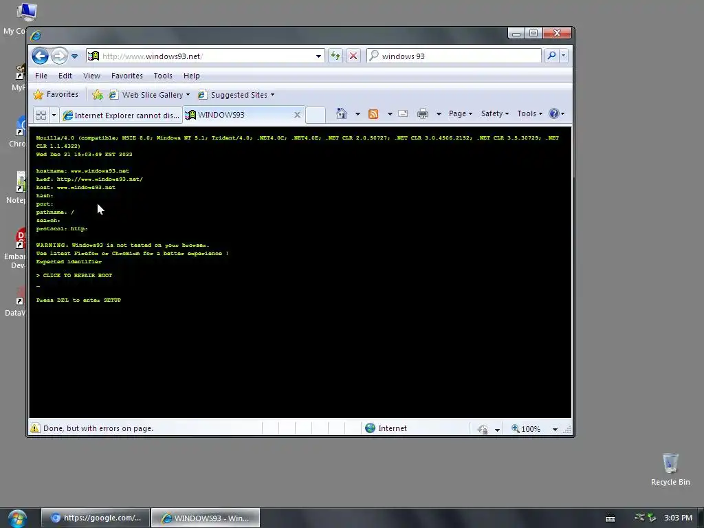The height and width of the screenshot is (528, 704).
Task: Click the taskbar keyboard icon
Action: tap(610, 518)
